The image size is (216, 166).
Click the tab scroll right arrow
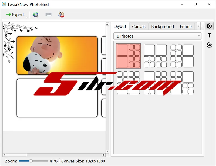pyautogui.click(x=202, y=26)
